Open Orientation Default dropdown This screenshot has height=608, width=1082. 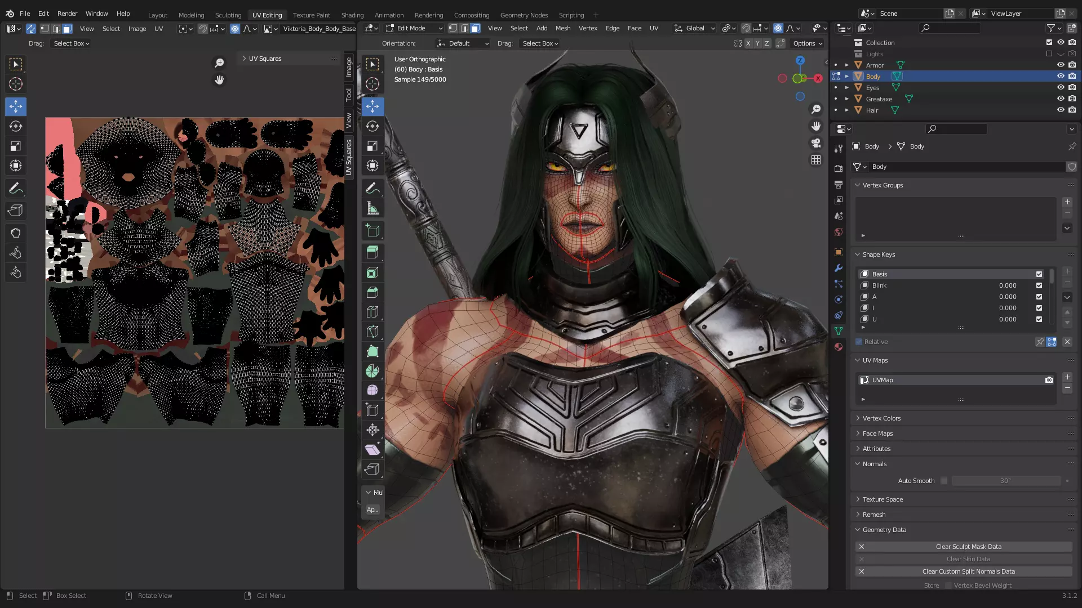coord(463,43)
